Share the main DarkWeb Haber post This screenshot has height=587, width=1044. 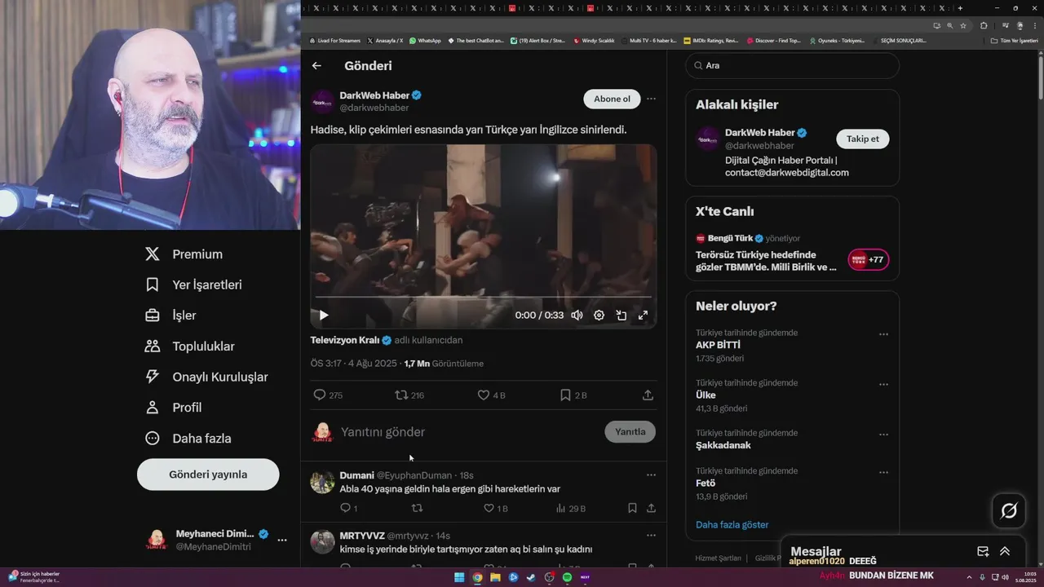click(648, 395)
